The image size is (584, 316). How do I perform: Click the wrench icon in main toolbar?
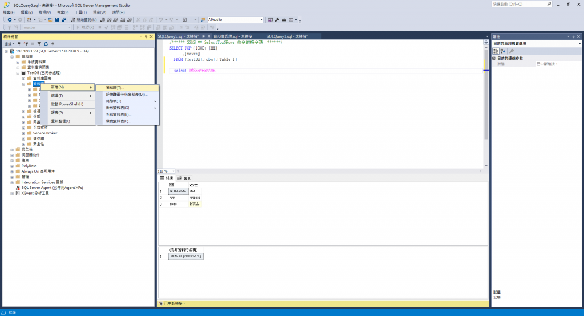277,20
